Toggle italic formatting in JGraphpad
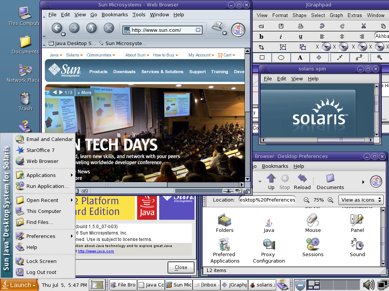The height and width of the screenshot is (291, 389). click(281, 37)
